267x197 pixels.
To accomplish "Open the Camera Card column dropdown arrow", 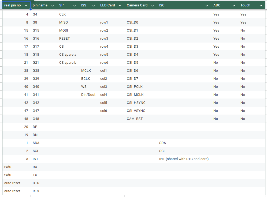I will pyautogui.click(x=153, y=5).
